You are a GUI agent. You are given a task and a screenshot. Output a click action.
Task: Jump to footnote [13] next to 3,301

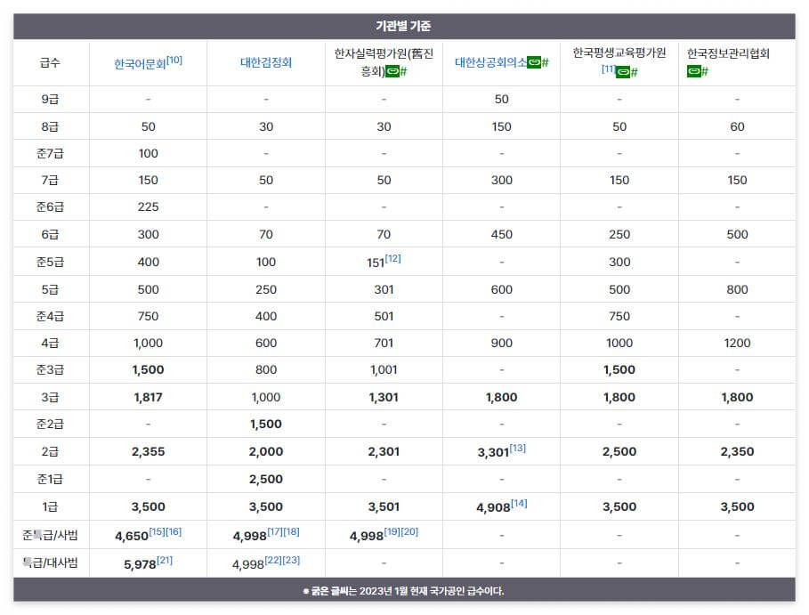[x=517, y=448]
